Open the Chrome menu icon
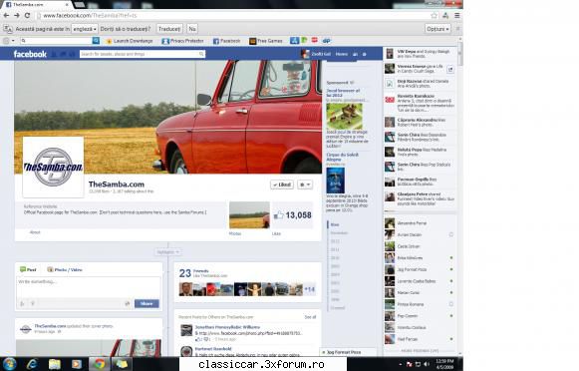 (x=457, y=16)
